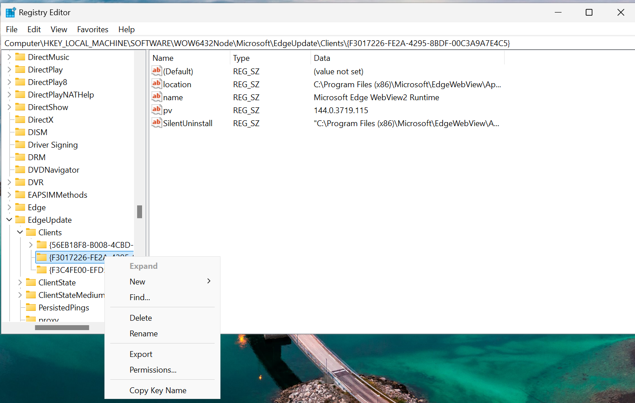Click the Data column header
635x403 pixels.
coord(407,58)
